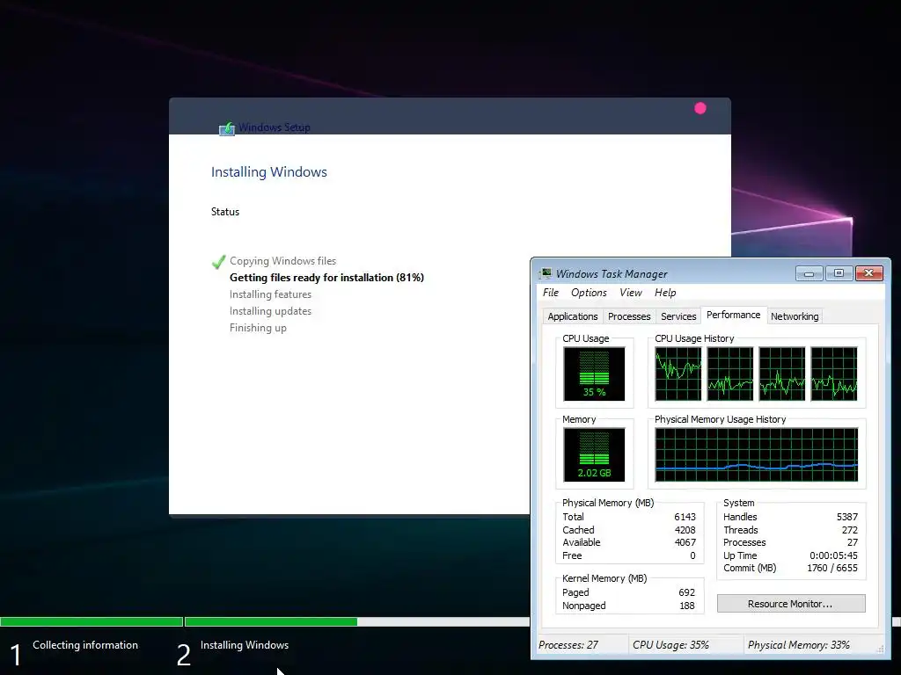Click Processes: 27 in the status bar

click(x=568, y=645)
